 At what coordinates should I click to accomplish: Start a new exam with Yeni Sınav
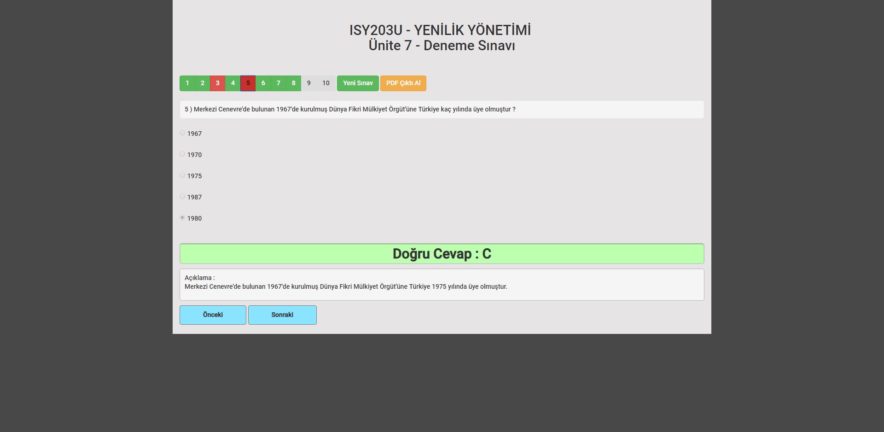[358, 83]
